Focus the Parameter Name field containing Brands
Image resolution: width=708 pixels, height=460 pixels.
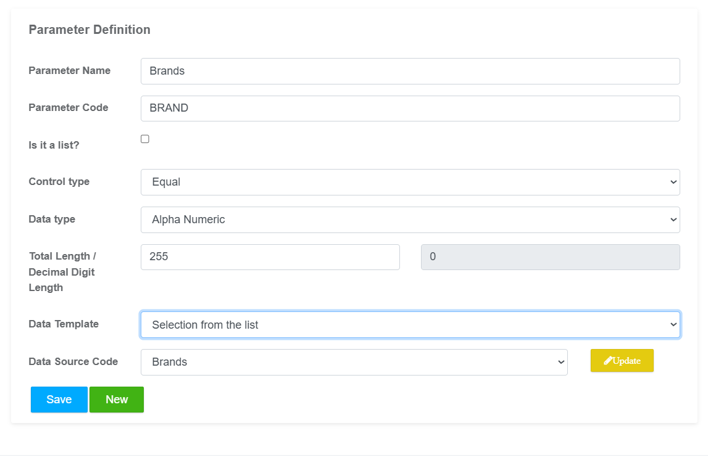[x=410, y=72]
